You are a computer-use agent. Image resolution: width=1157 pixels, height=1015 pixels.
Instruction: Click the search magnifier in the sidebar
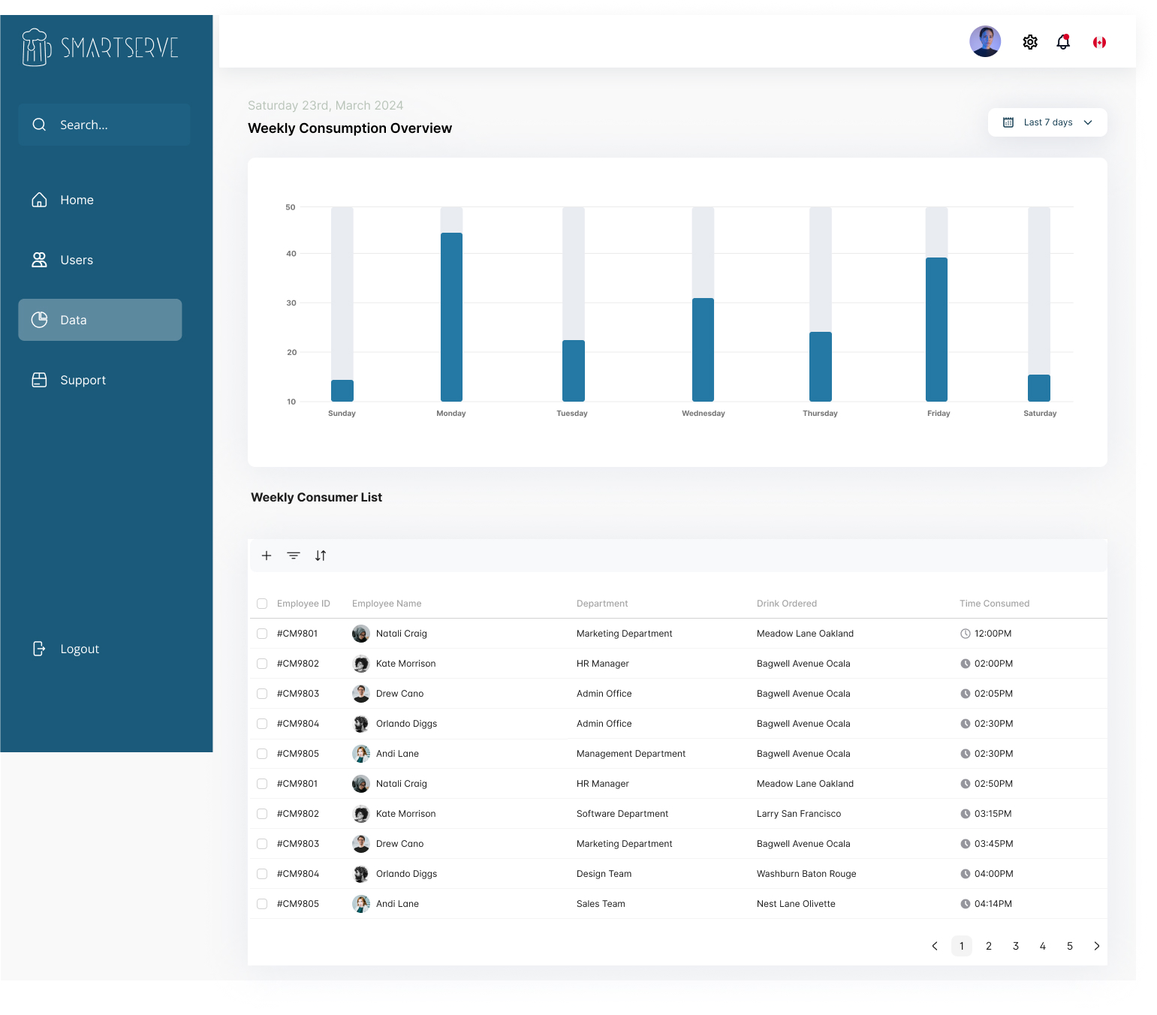click(x=39, y=124)
